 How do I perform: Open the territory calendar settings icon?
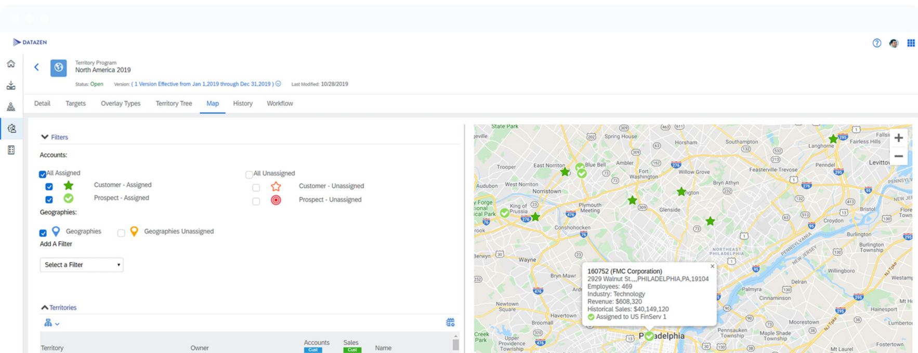[450, 322]
